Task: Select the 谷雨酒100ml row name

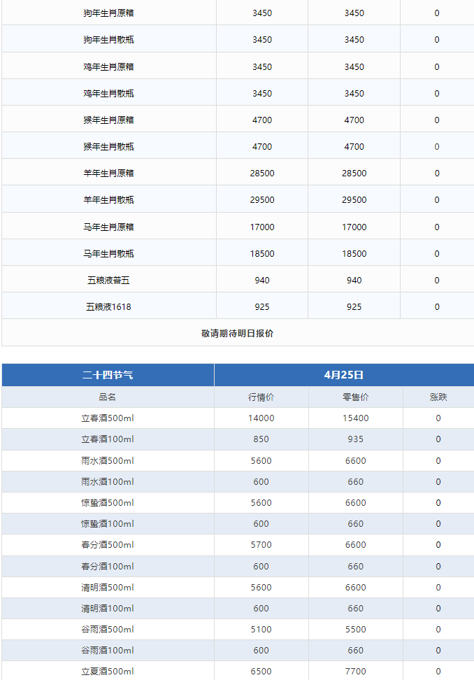Action: coord(108,651)
